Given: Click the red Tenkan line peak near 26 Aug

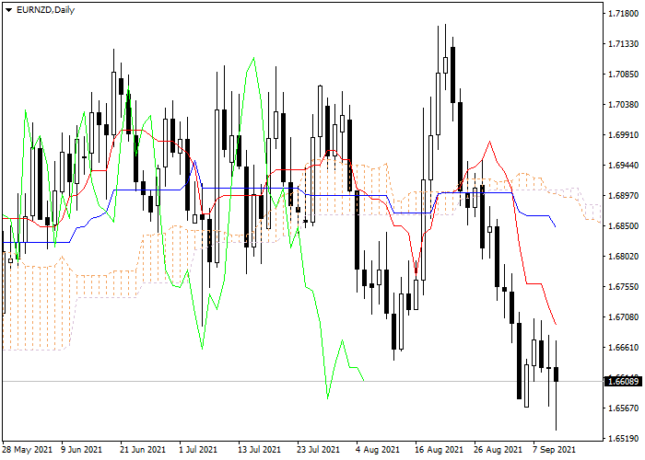Looking at the screenshot, I should 489,142.
